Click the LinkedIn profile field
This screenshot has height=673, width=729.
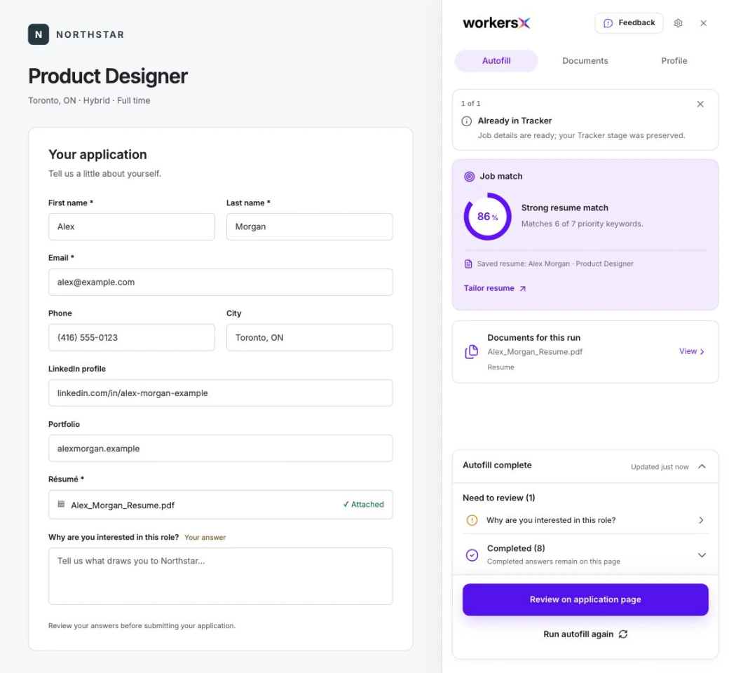pyautogui.click(x=220, y=393)
